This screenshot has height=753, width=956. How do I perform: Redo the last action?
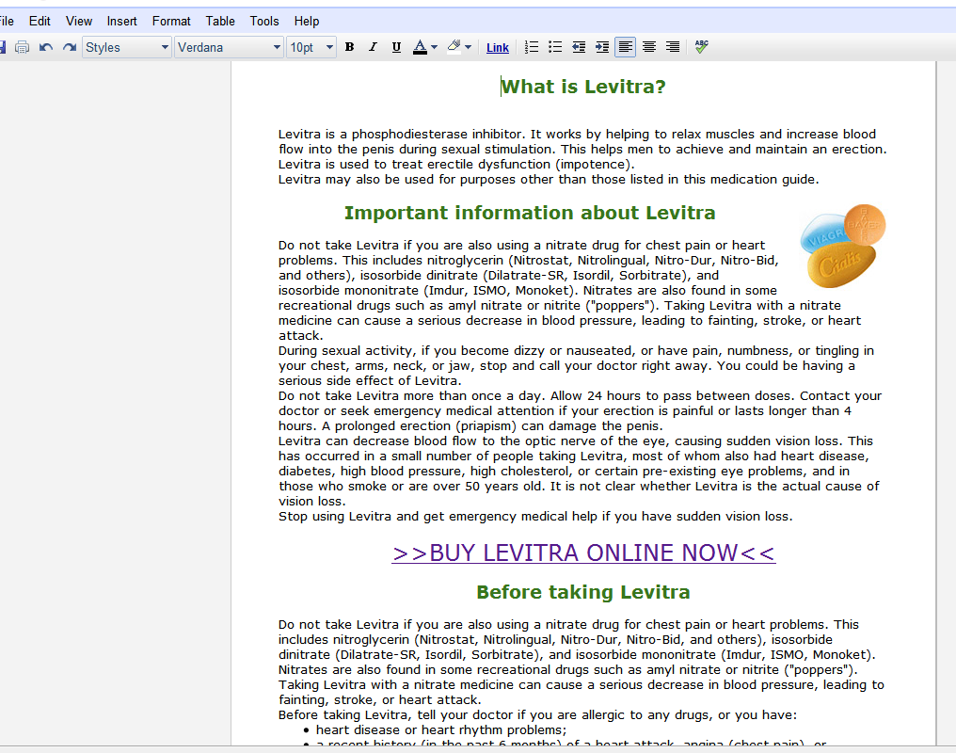tap(70, 47)
